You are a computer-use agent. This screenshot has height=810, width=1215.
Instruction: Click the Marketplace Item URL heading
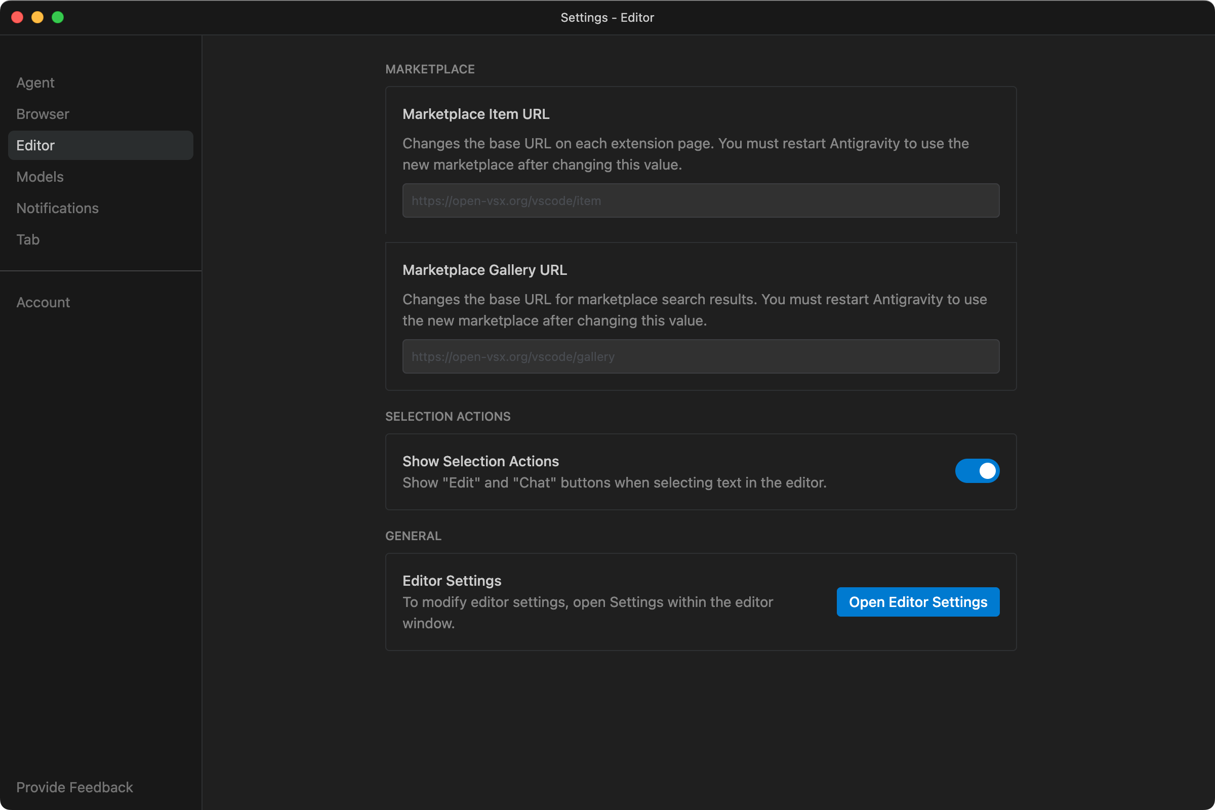pyautogui.click(x=475, y=114)
